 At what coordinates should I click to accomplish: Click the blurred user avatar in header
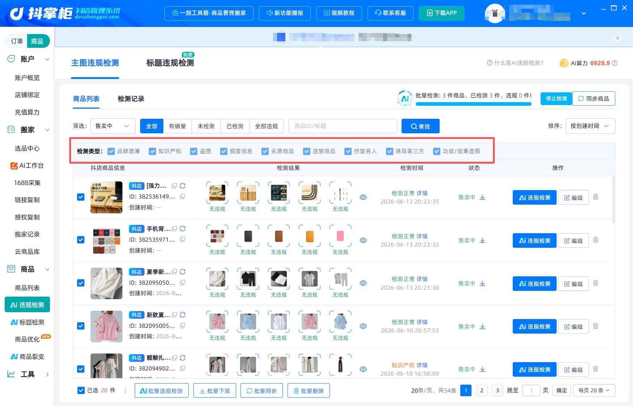(495, 13)
